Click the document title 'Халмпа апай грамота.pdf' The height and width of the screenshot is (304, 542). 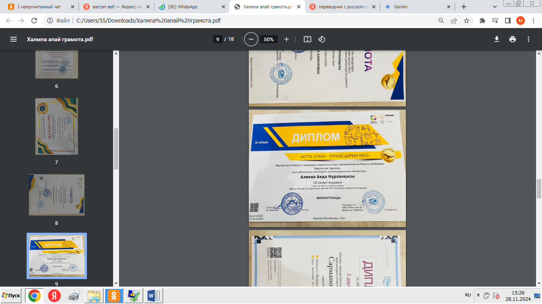coord(60,39)
